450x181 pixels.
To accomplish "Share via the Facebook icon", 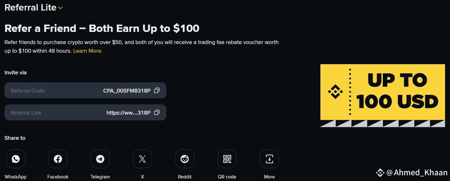I will pos(58,159).
